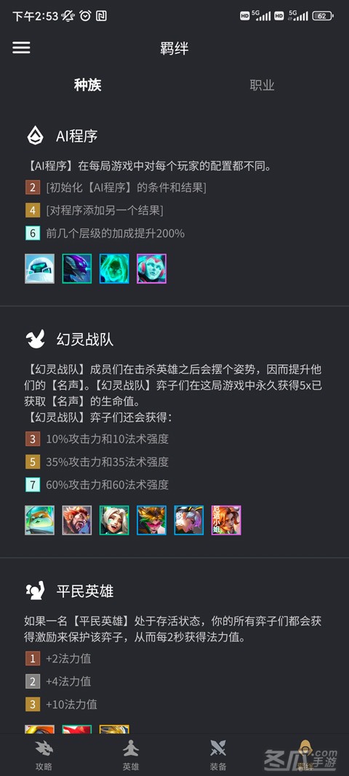Tap the AI程序 trait icon
This screenshot has height=776, width=349.
(36, 135)
